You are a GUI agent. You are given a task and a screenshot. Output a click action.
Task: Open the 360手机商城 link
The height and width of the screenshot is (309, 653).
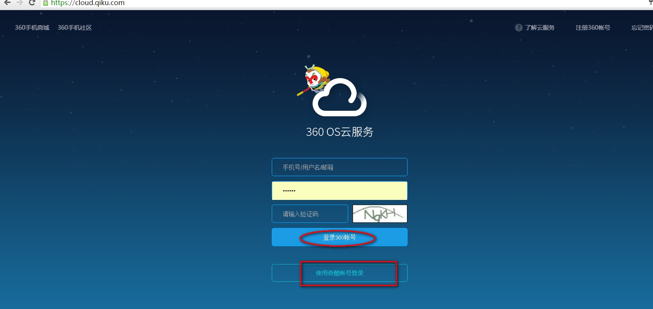pos(32,28)
